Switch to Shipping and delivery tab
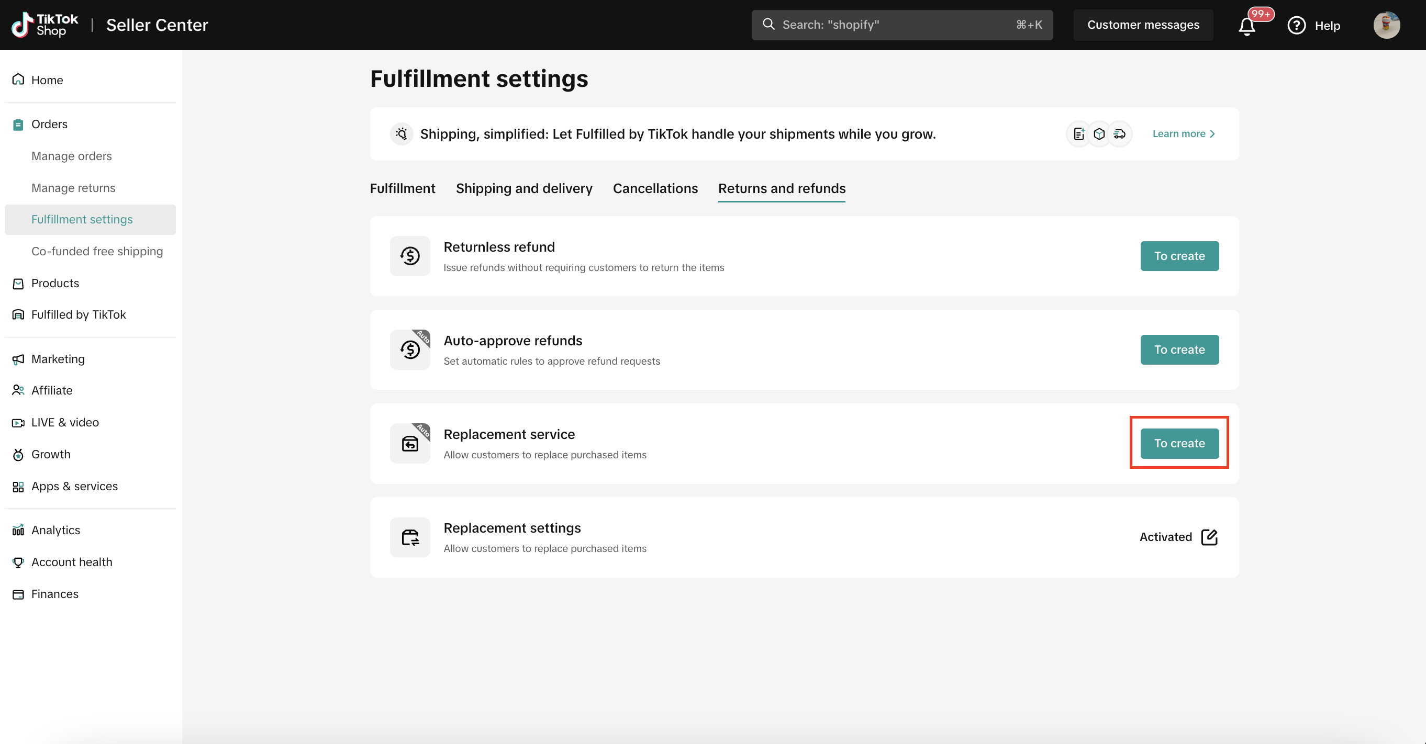The image size is (1426, 744). click(523, 189)
